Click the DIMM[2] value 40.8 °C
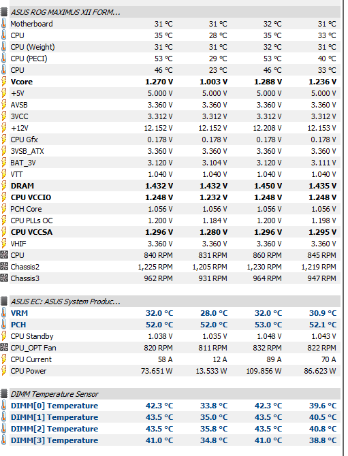 coord(322,429)
